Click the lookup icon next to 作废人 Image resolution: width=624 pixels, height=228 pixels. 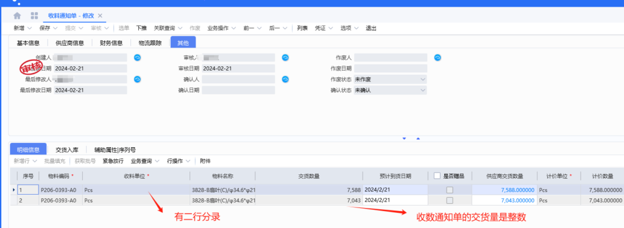coord(438,58)
